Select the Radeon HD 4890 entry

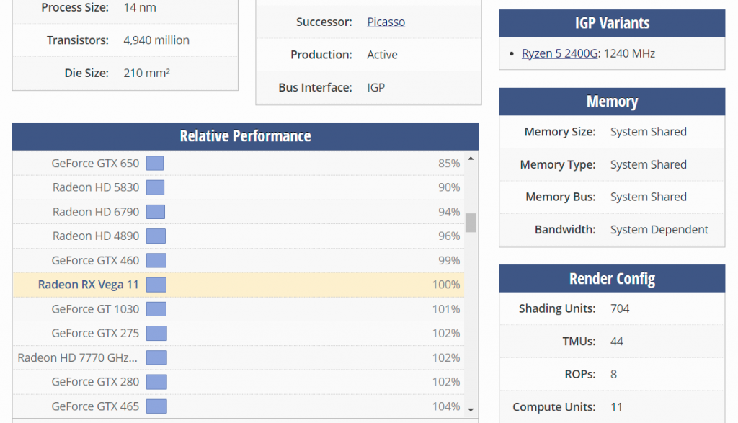tap(96, 236)
